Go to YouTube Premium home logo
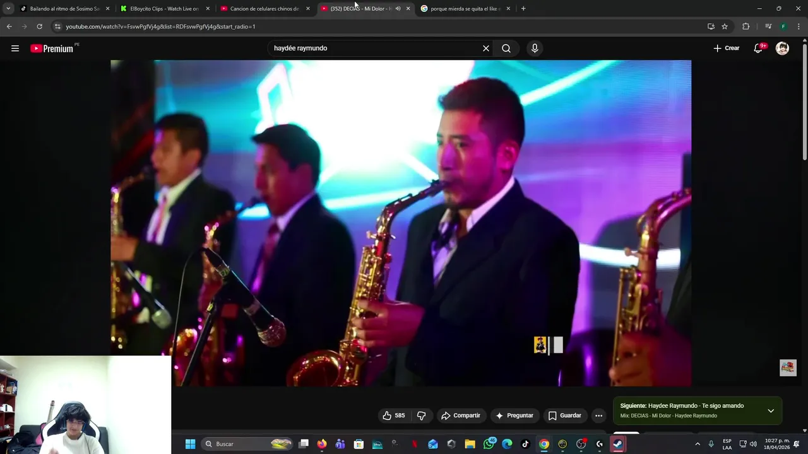The width and height of the screenshot is (808, 454). pyautogui.click(x=52, y=49)
